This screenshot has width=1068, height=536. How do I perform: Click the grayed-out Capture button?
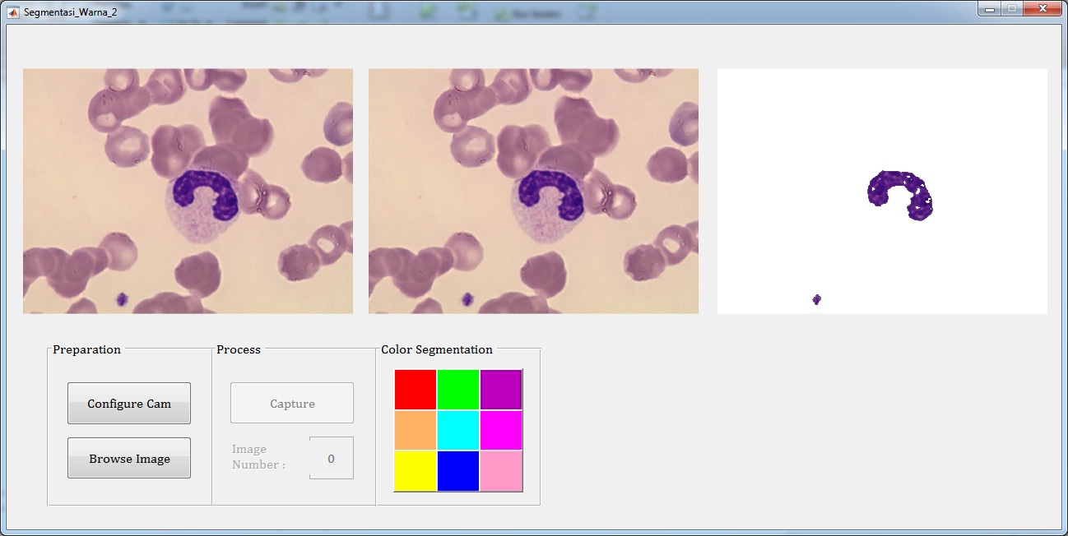pyautogui.click(x=292, y=403)
